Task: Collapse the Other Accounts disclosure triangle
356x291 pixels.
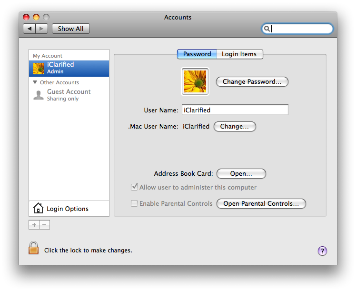Action: tap(35, 82)
